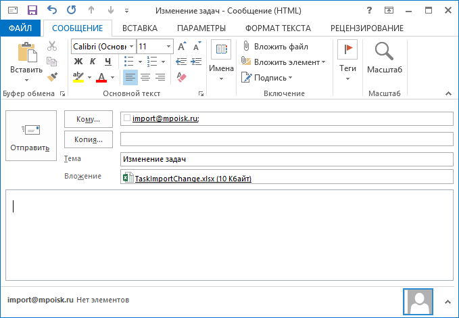
Task: Toggle italic К formatting
Action: pos(92,62)
